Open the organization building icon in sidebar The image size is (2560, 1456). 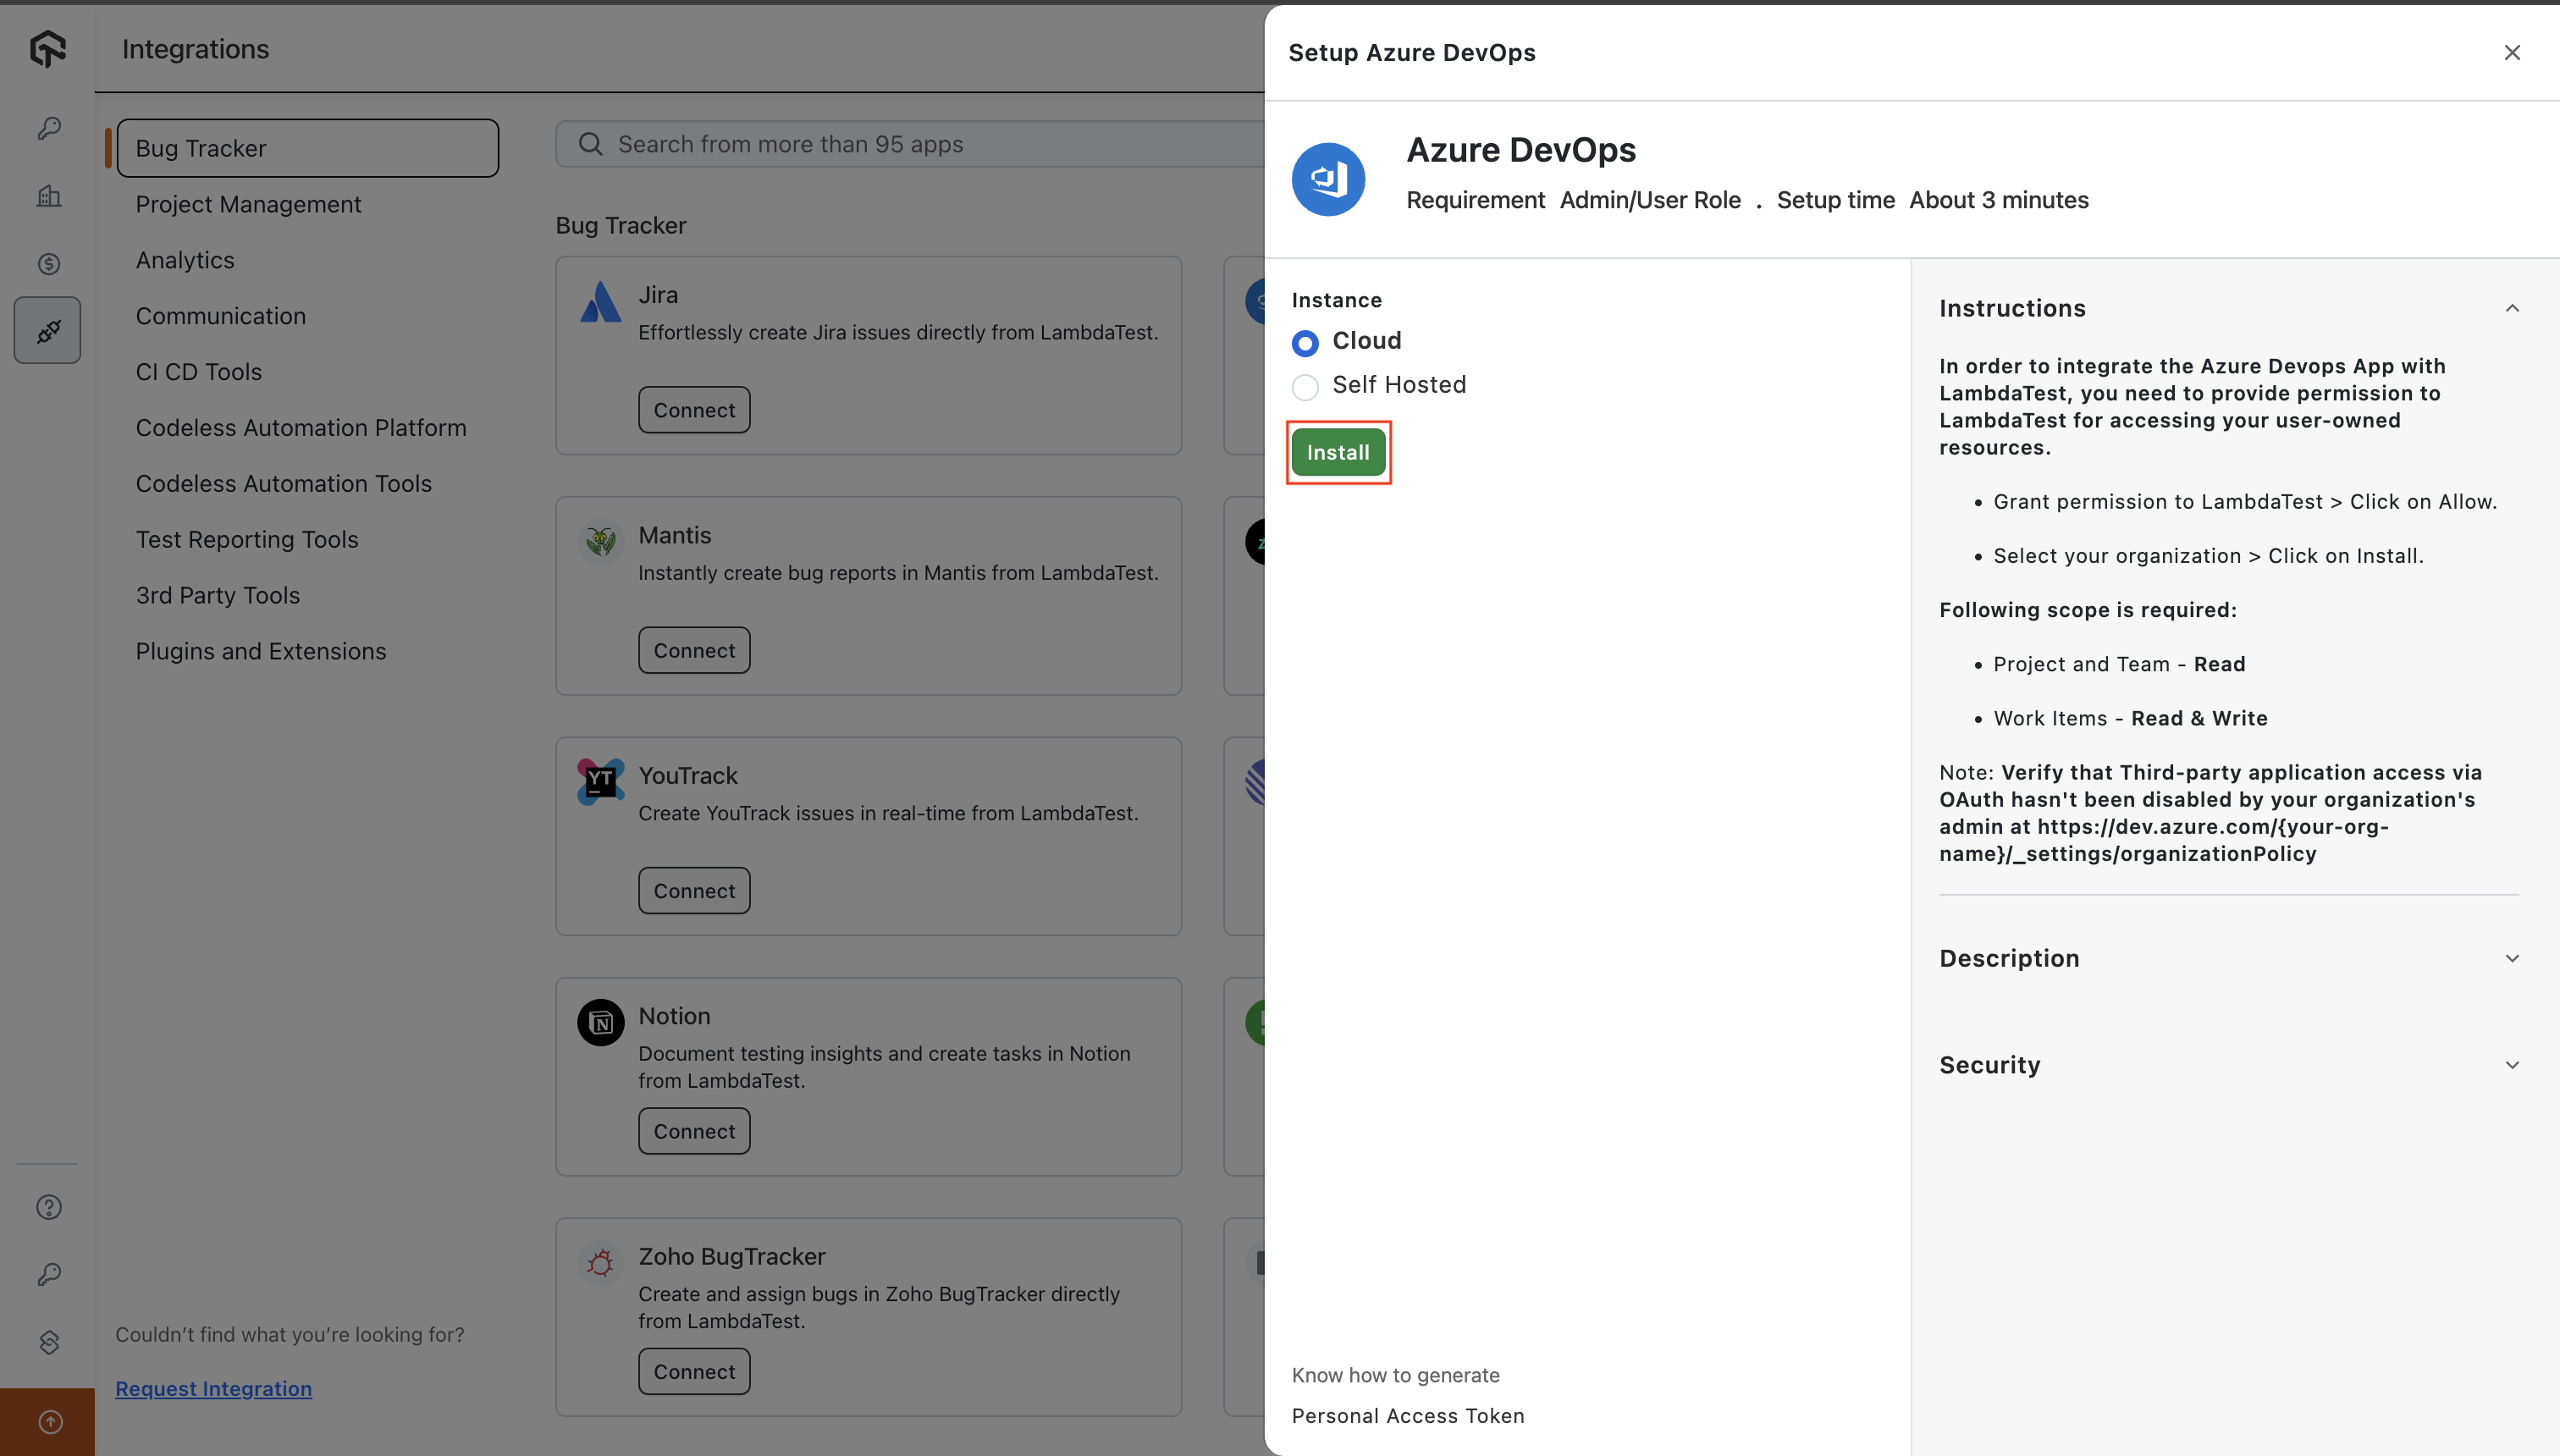(x=47, y=196)
